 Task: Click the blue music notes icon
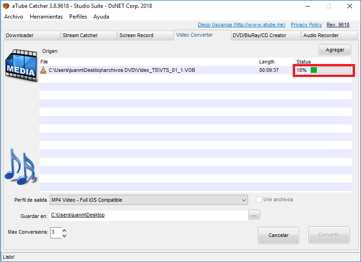20,167
